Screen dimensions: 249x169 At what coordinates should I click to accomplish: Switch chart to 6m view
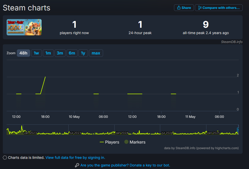tap(72, 53)
